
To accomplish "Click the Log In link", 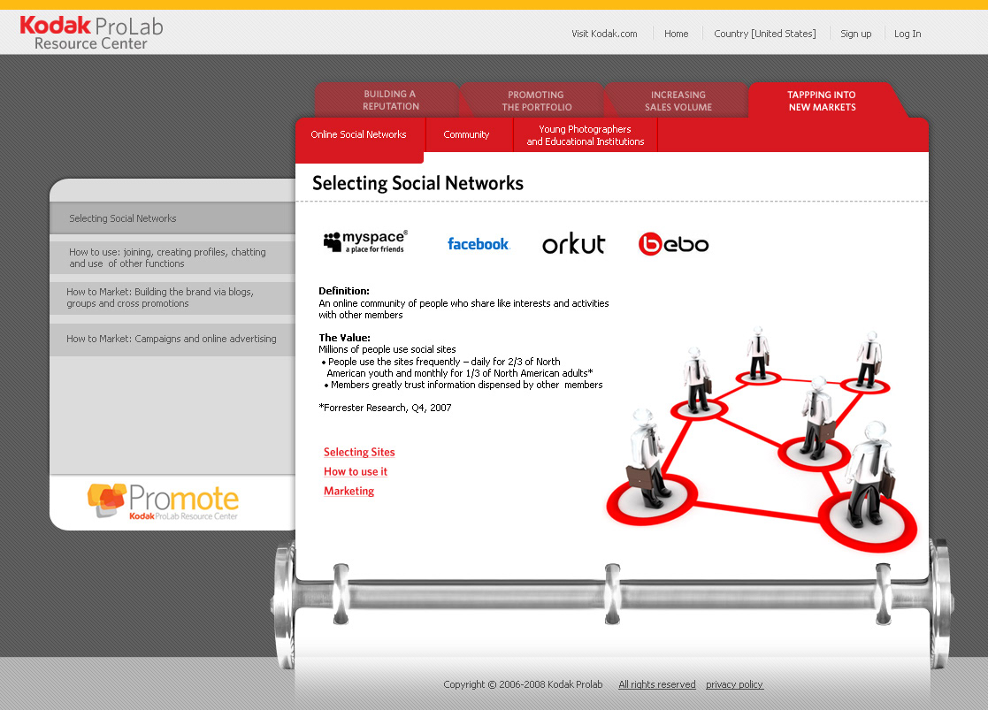I will click(908, 34).
